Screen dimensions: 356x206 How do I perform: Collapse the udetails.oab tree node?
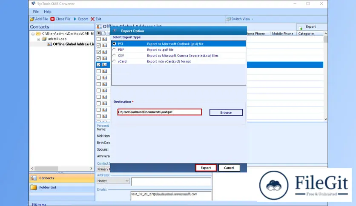pos(39,39)
